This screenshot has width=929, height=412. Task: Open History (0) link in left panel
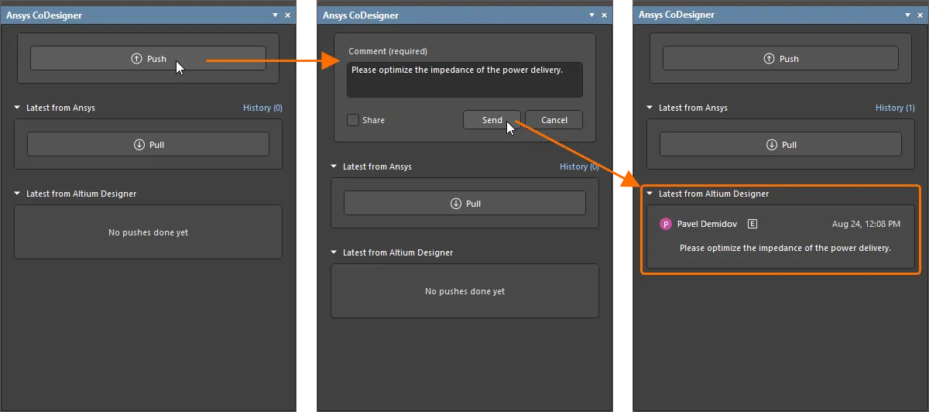point(262,108)
